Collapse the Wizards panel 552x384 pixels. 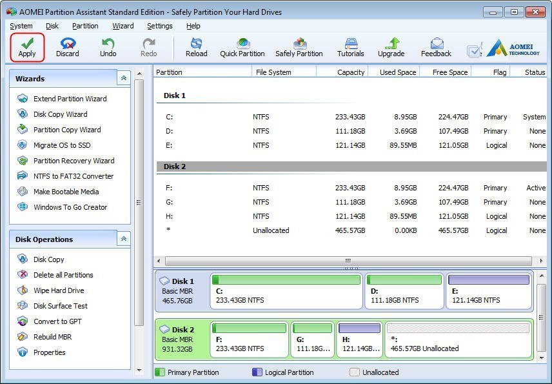[x=123, y=78]
